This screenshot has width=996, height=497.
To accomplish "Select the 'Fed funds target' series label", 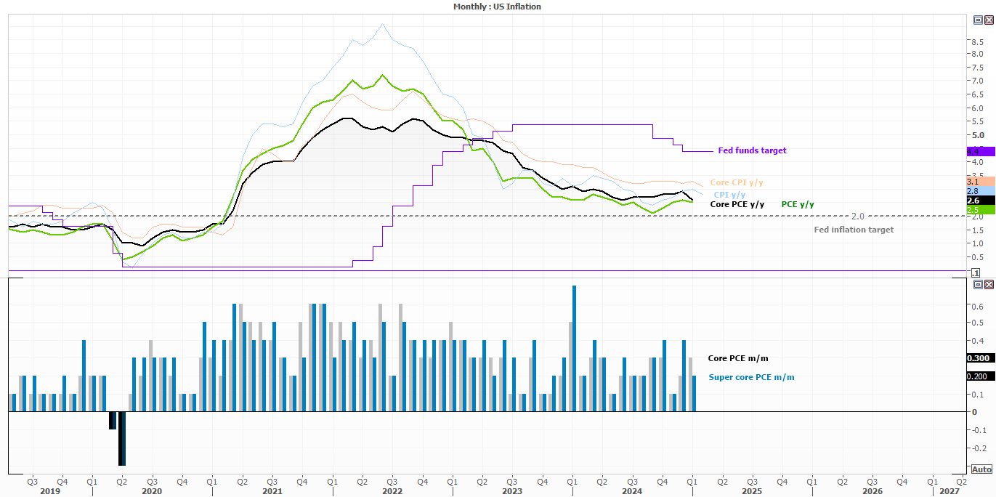I will [x=752, y=150].
